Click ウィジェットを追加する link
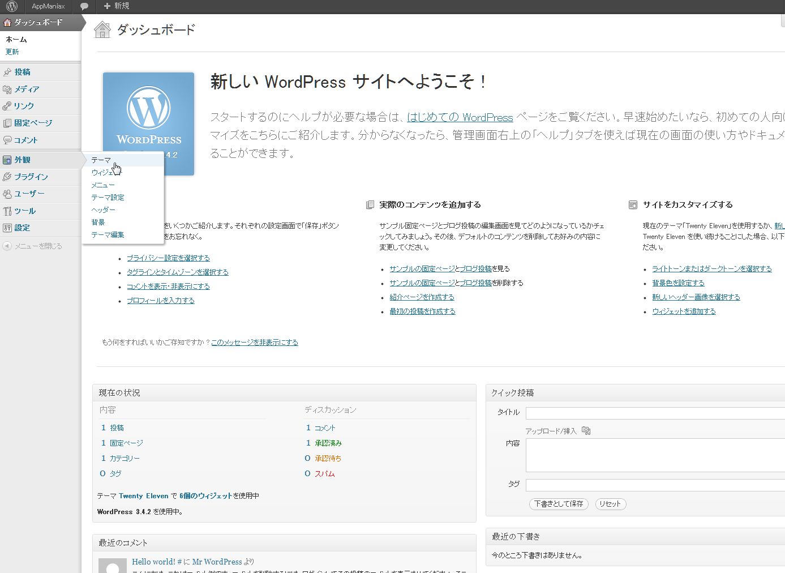 (684, 311)
